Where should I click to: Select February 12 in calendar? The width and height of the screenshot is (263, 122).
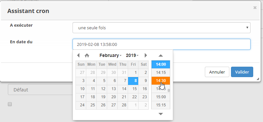pos(102,89)
